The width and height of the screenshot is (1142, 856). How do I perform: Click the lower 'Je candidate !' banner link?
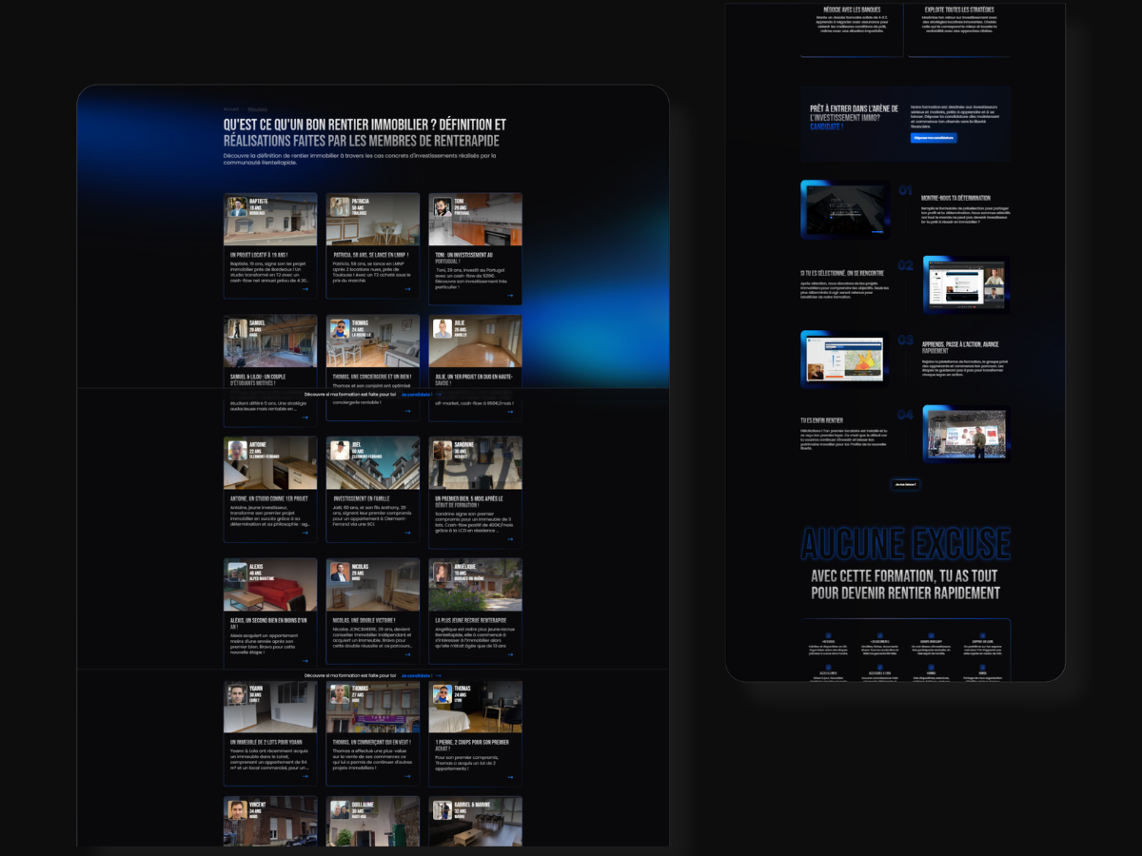[x=418, y=676]
